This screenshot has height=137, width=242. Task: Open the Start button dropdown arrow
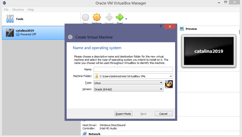[126, 19]
